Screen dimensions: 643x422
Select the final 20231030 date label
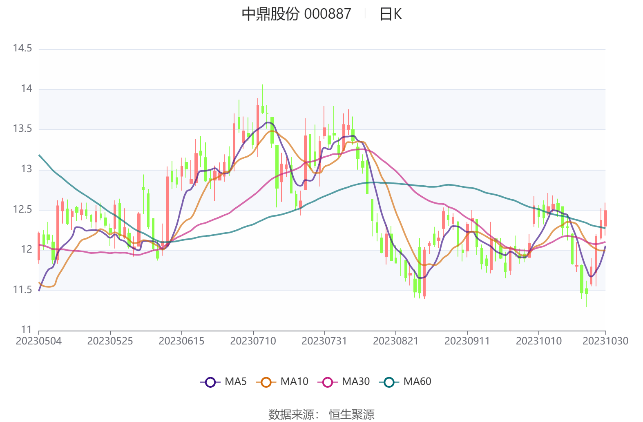click(x=605, y=341)
